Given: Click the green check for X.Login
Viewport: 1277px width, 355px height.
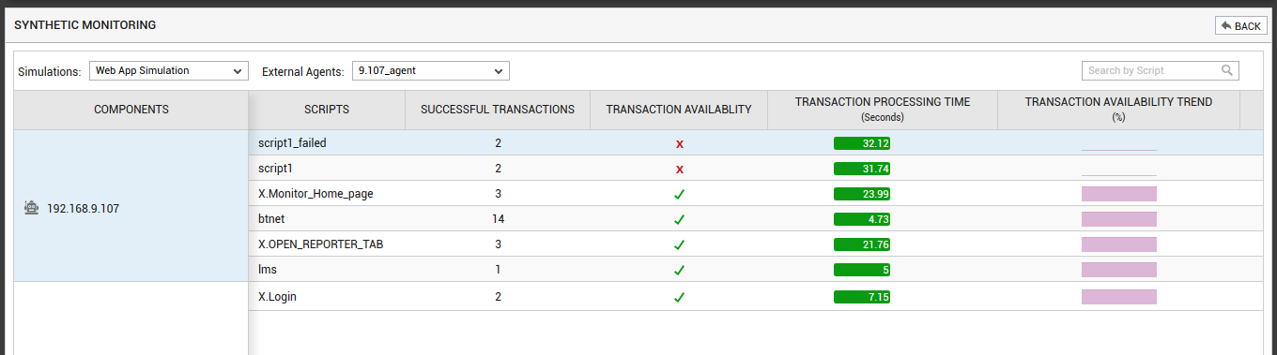Looking at the screenshot, I should [x=680, y=297].
